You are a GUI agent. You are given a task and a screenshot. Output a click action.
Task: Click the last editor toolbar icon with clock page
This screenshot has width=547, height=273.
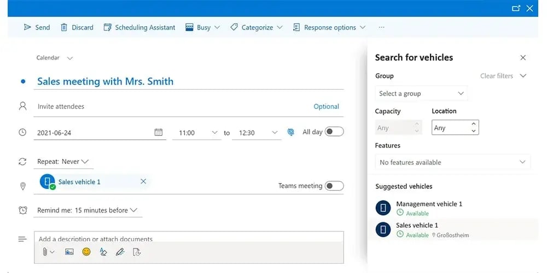point(137,252)
